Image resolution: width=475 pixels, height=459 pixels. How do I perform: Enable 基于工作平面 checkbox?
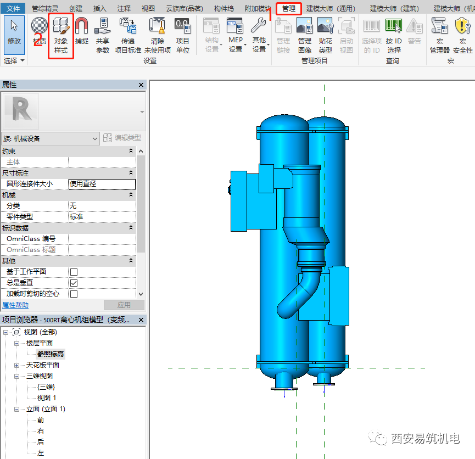pos(74,272)
